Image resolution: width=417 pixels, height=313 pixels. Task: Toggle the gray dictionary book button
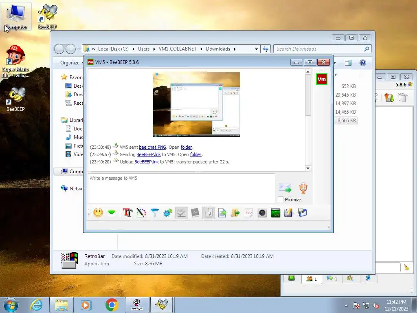pos(195,213)
